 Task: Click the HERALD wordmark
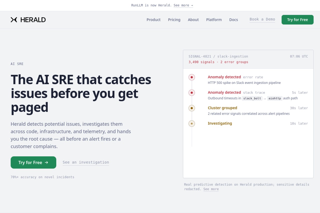click(x=33, y=20)
